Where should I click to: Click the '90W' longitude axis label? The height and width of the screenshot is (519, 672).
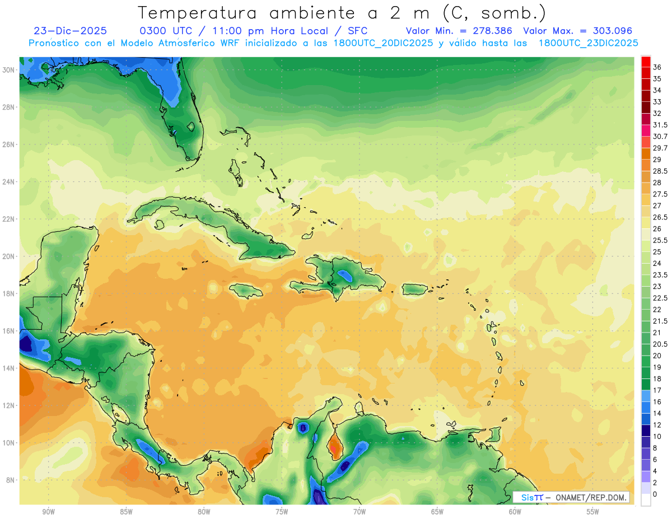(x=48, y=512)
